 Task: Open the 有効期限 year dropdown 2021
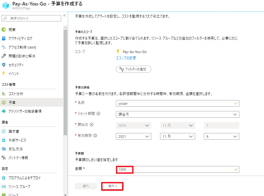click(134, 136)
